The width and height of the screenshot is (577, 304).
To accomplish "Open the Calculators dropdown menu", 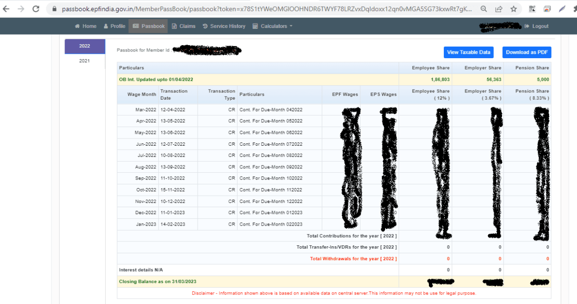I will coord(272,26).
